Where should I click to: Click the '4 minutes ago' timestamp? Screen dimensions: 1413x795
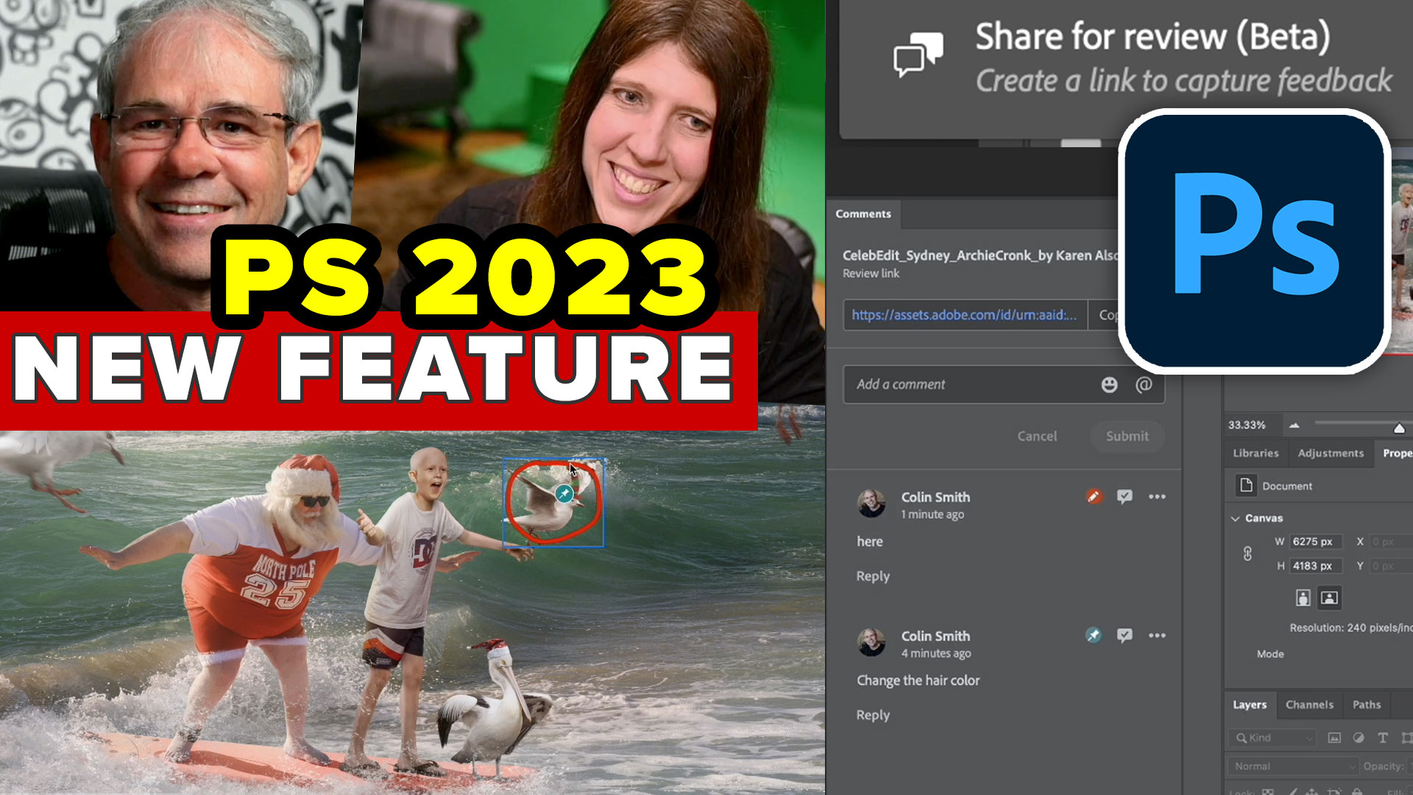(x=936, y=653)
